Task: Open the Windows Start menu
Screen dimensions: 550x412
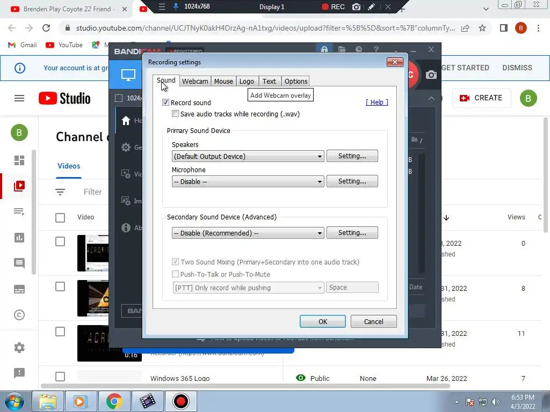Action: tap(15, 401)
